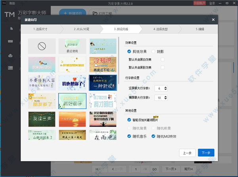238x177 pixels.
Task: Decrease the 横屏最大行字数 spinner value
Action: (165, 99)
